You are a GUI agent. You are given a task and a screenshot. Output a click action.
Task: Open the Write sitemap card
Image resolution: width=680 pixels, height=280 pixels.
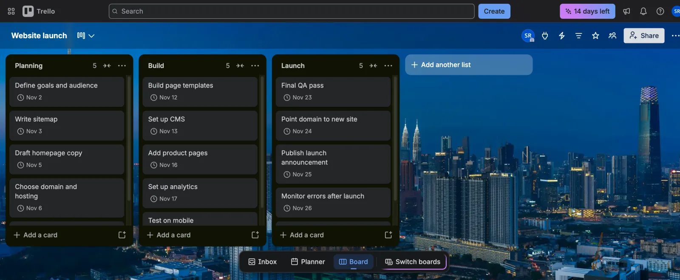67,125
